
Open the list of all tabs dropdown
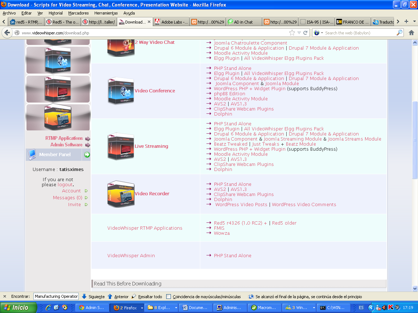(414, 22)
